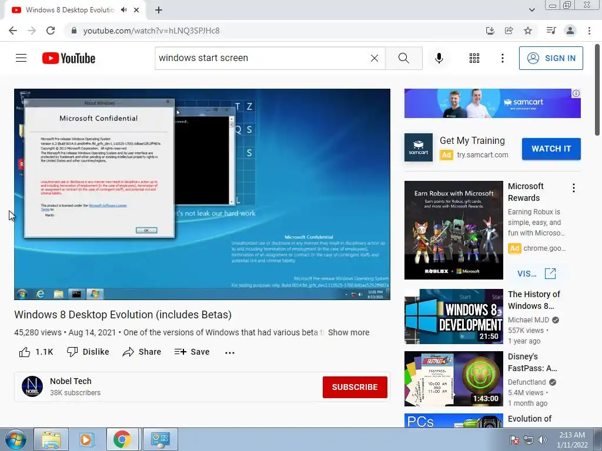Screen dimensions: 602x451
Task: View site security lock info
Action: pyautogui.click(x=74, y=31)
